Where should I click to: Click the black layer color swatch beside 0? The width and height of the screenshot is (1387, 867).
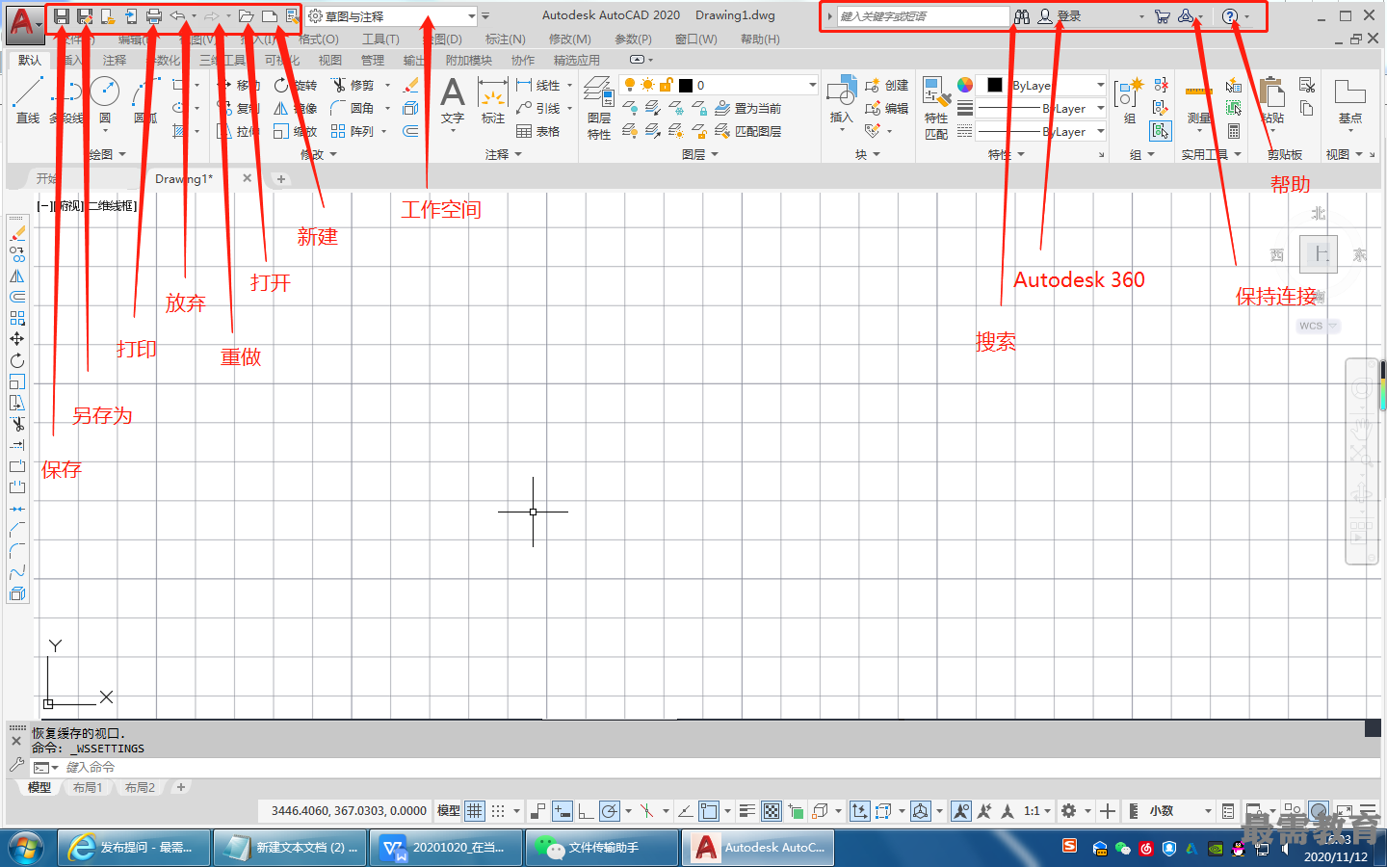[686, 86]
